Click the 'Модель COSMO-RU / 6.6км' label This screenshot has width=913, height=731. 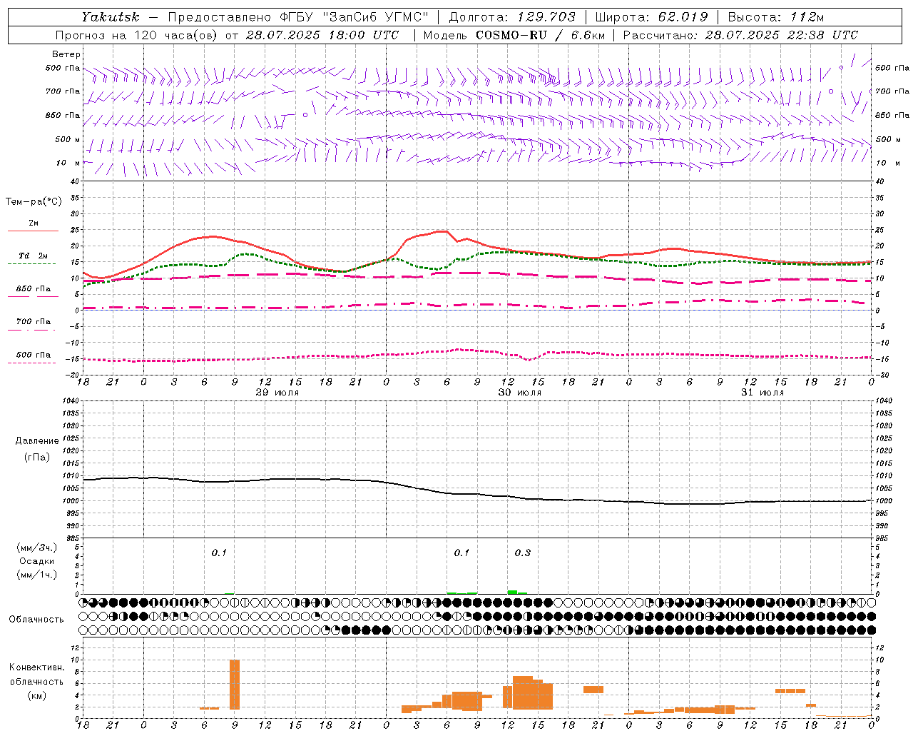pyautogui.click(x=514, y=35)
